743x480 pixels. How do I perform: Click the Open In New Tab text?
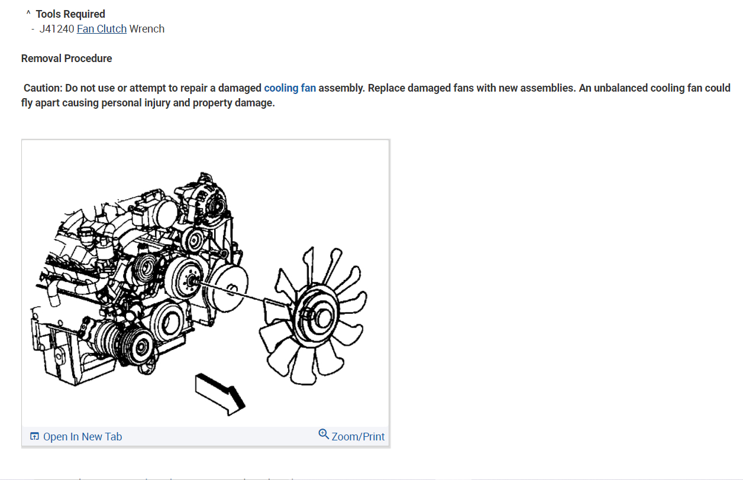(82, 436)
